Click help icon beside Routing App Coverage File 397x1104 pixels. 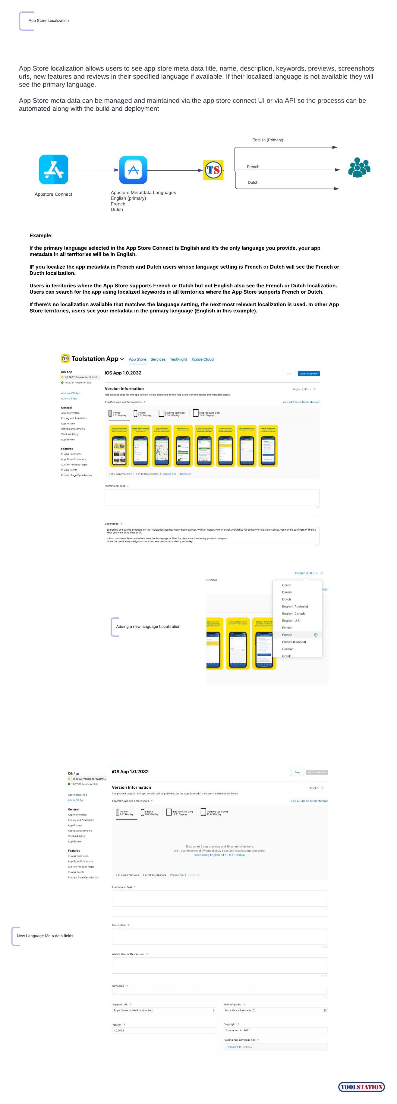(258, 1040)
